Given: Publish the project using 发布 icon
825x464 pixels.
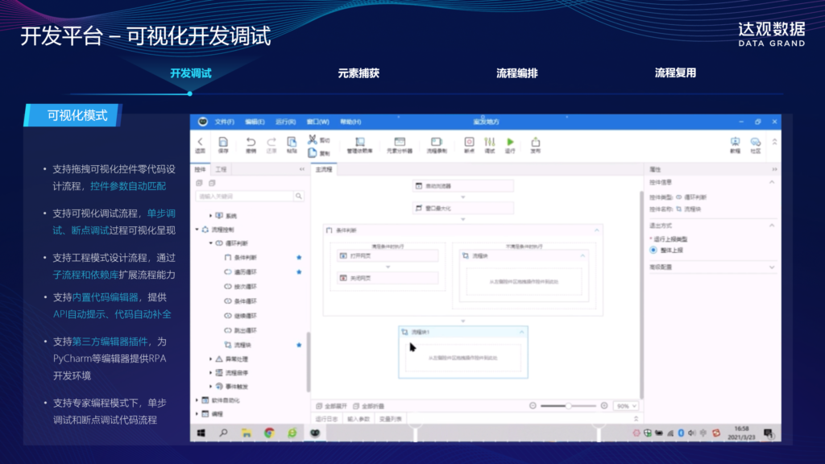Looking at the screenshot, I should (536, 143).
